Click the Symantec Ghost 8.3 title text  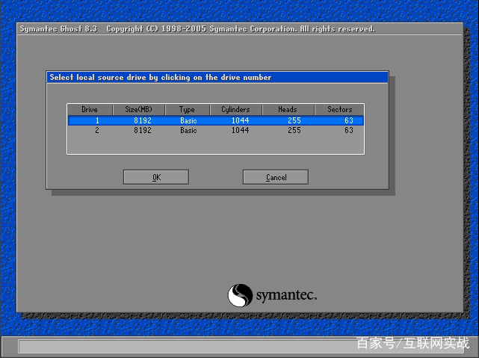[x=58, y=29]
